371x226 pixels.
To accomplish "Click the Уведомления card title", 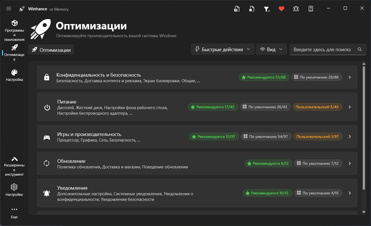I will pos(72,188).
